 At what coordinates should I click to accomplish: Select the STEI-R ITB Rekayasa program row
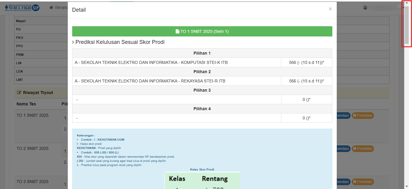click(x=150, y=81)
